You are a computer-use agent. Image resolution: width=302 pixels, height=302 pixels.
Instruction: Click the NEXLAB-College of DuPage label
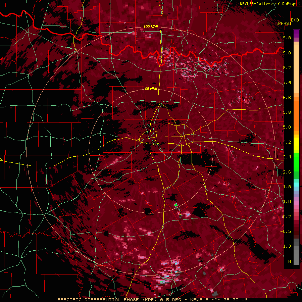click(x=268, y=4)
